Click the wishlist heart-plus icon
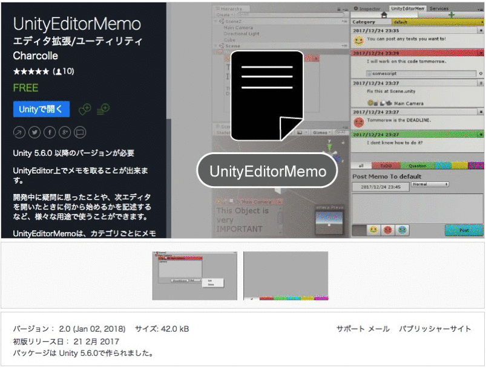This screenshot has height=368, width=486. pos(85,109)
